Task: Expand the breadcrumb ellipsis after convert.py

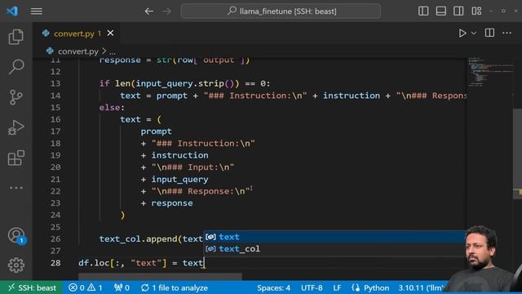Action: click(x=113, y=52)
